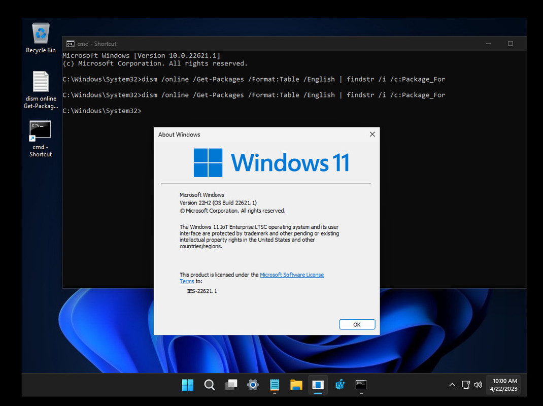The image size is (543, 406).
Task: Click the 'About Windows' dialog title
Action: (179, 134)
